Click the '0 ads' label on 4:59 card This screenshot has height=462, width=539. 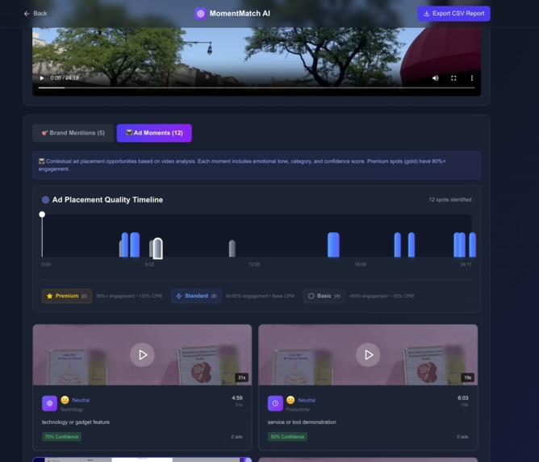click(236, 436)
